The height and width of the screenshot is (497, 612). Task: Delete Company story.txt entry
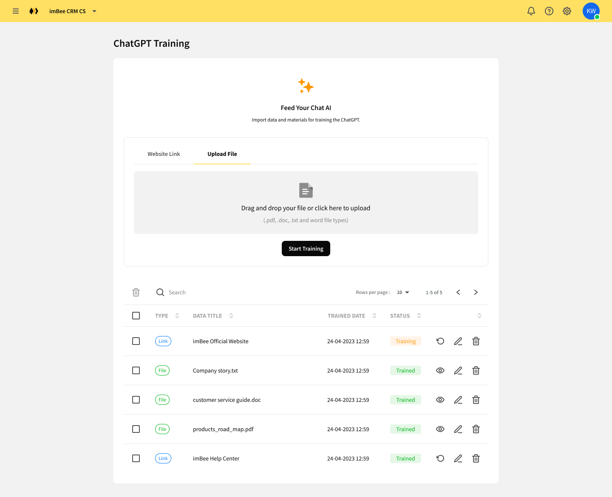point(476,370)
